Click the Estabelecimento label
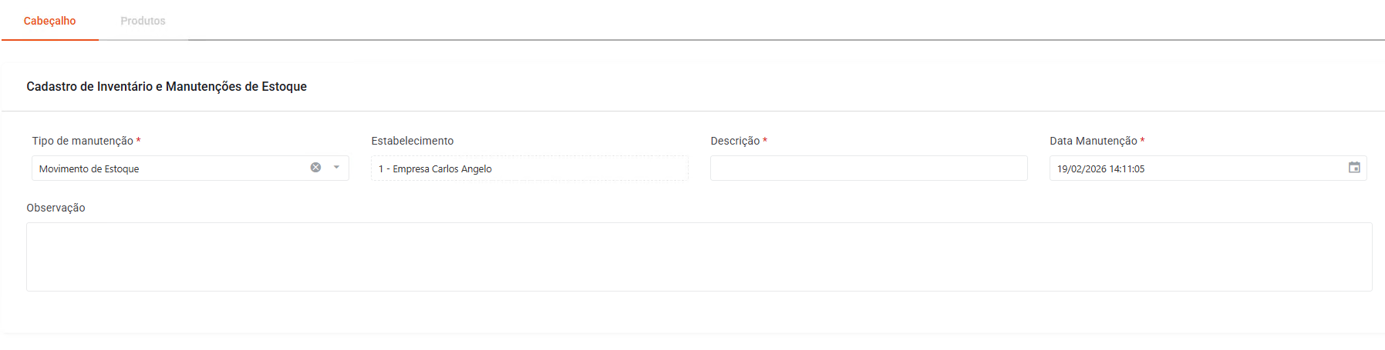Viewport: 1385px width, 350px height. pyautogui.click(x=413, y=141)
